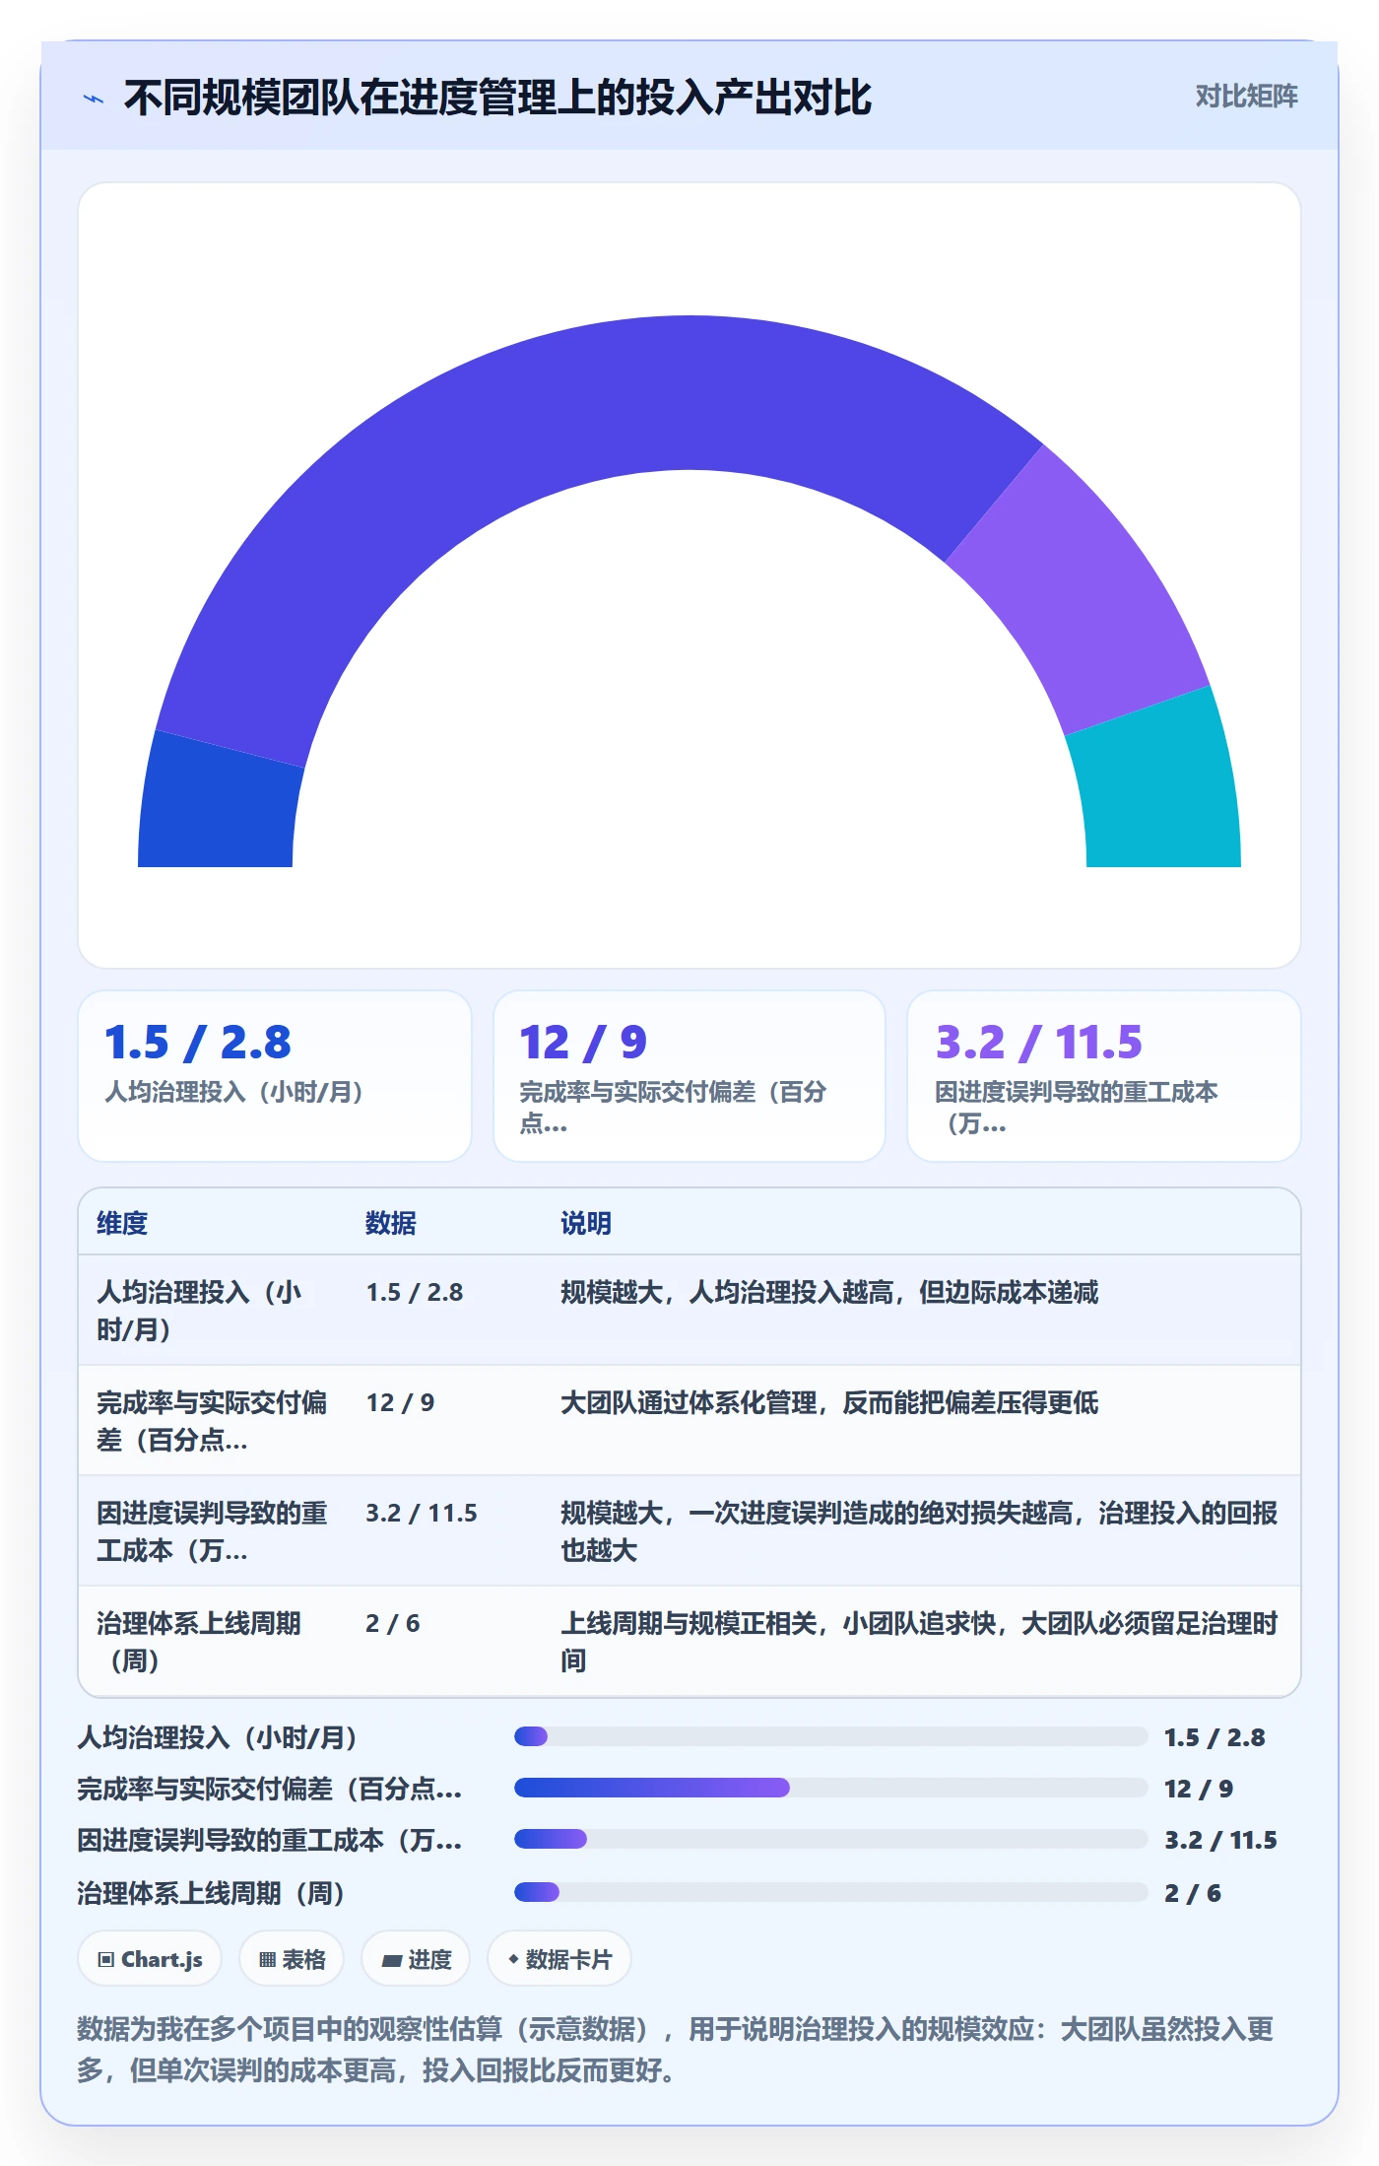Click description 规模越大，人均治理投入越高，但边际成本递减
Screen dimensions: 1379x2166
[x=829, y=1292]
